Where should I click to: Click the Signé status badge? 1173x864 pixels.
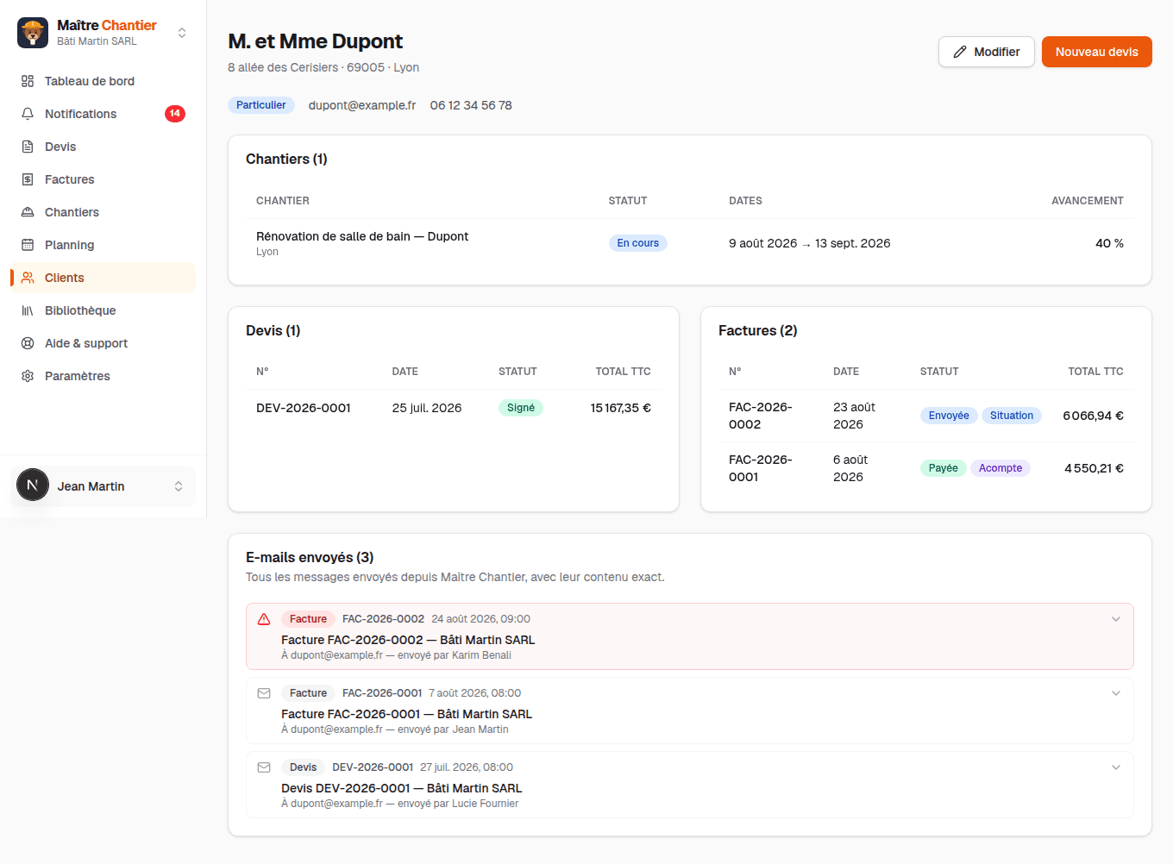pos(521,408)
